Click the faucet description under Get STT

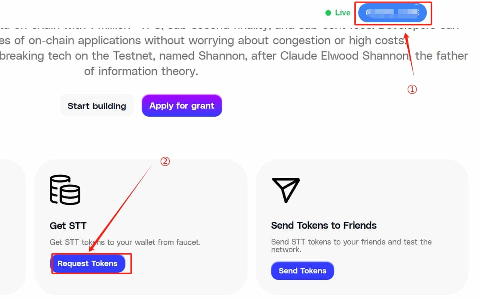125,242
